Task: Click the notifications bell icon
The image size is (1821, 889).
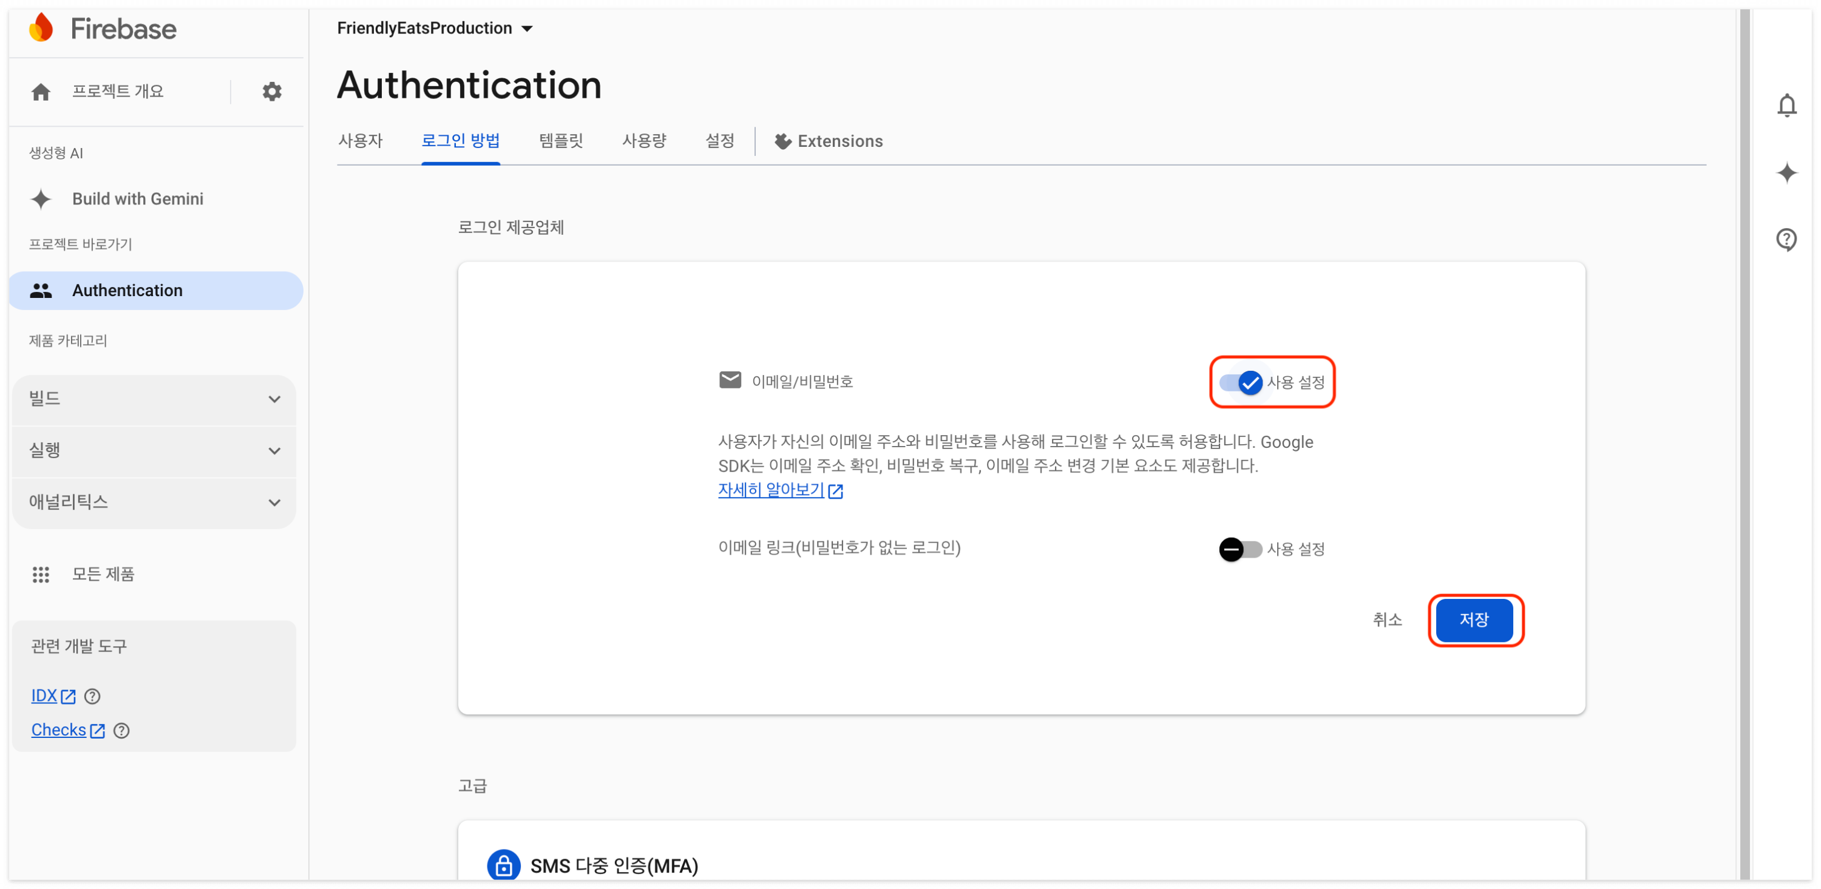Action: pos(1786,106)
